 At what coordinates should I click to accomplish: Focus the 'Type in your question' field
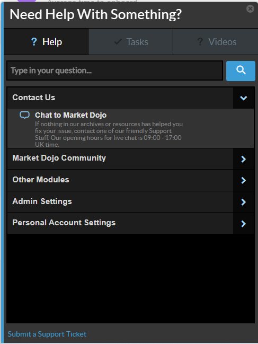114,70
